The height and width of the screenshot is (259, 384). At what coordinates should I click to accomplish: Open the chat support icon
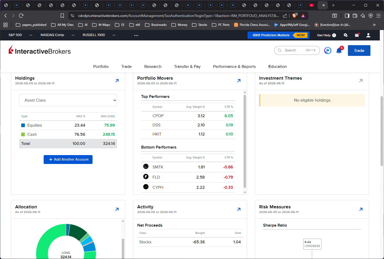pos(346,35)
